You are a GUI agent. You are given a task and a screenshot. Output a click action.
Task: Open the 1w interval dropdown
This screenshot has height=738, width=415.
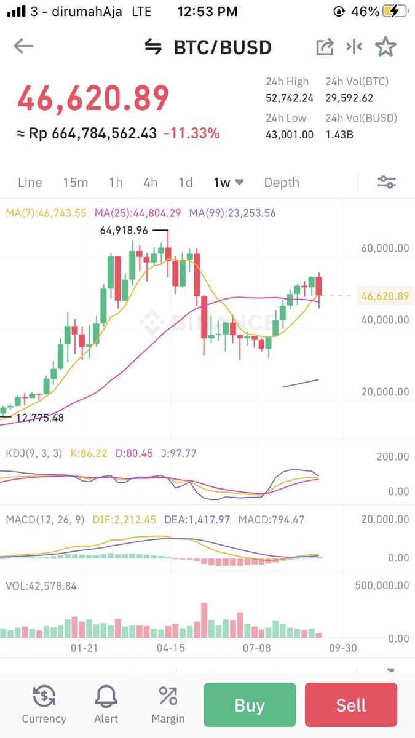click(229, 183)
